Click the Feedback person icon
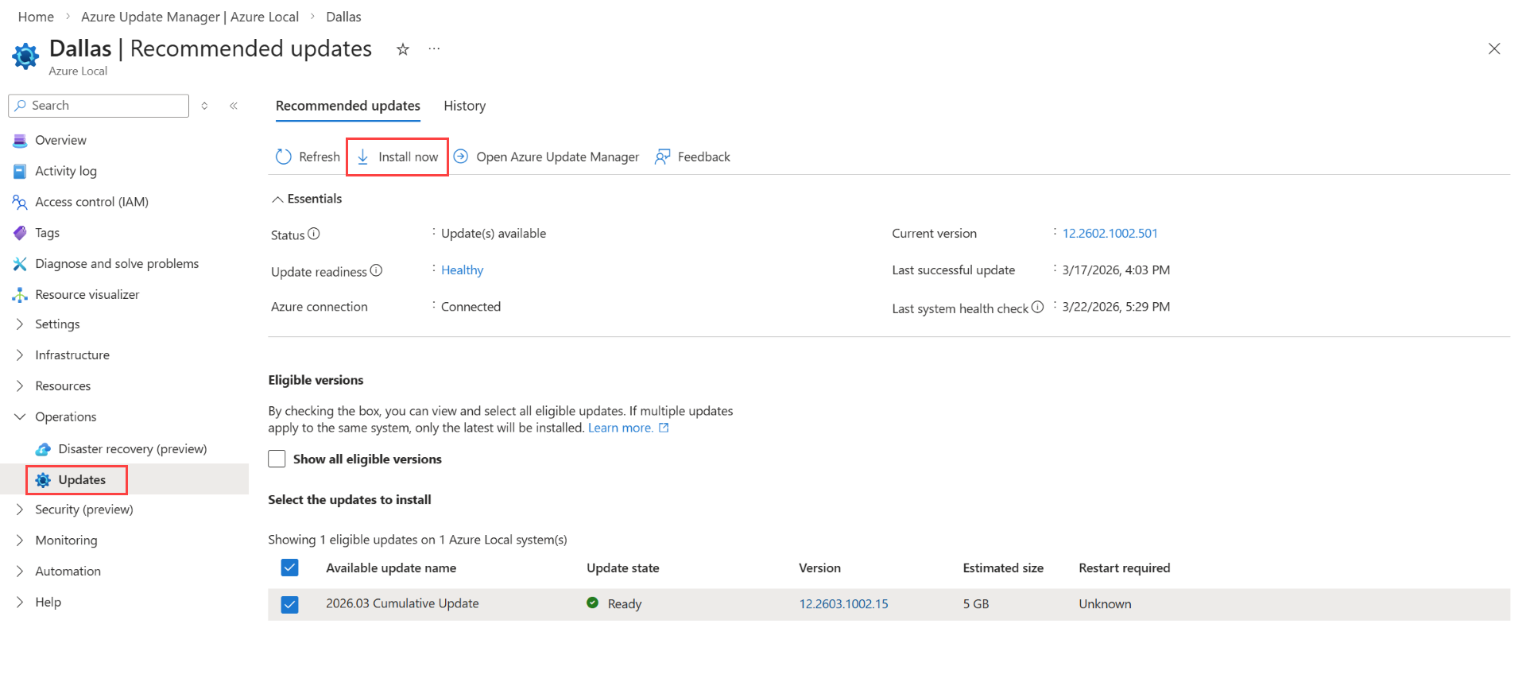 click(x=663, y=157)
